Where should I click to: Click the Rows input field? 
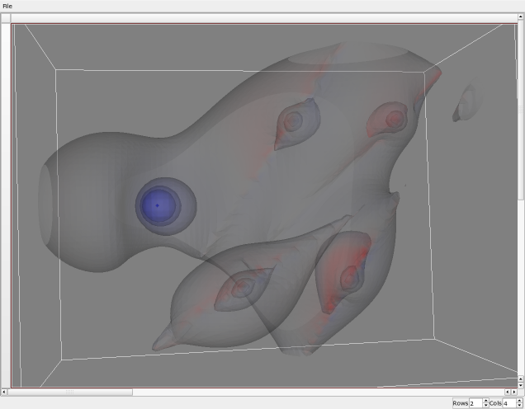click(x=476, y=403)
